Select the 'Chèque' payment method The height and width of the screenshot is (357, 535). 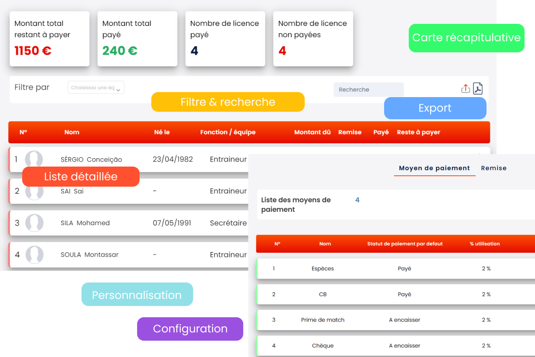pos(323,346)
